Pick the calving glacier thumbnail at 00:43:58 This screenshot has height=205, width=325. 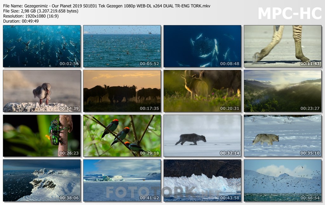tap(202, 180)
